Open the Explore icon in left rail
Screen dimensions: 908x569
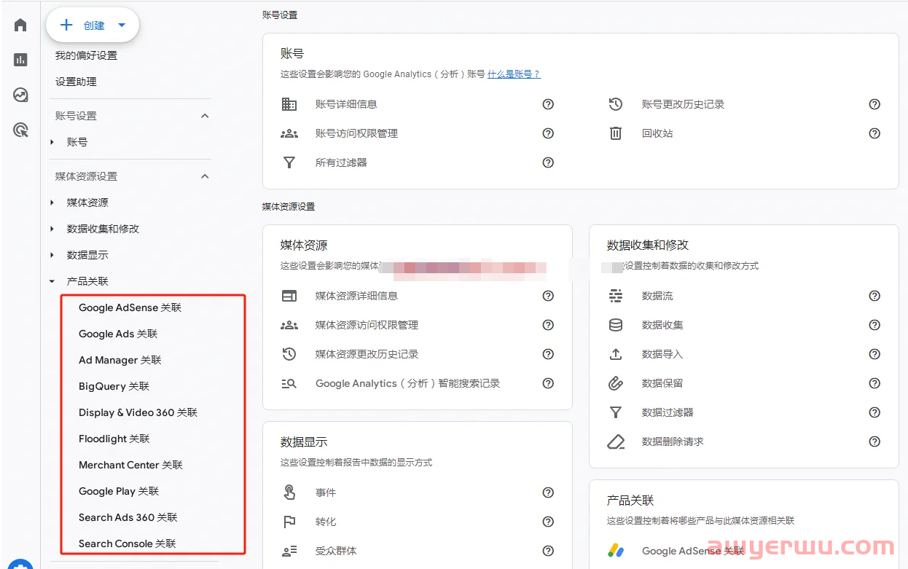click(20, 95)
